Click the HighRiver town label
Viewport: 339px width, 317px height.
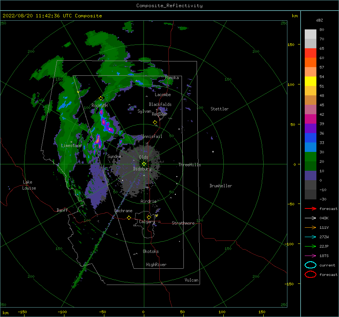click(x=156, y=265)
